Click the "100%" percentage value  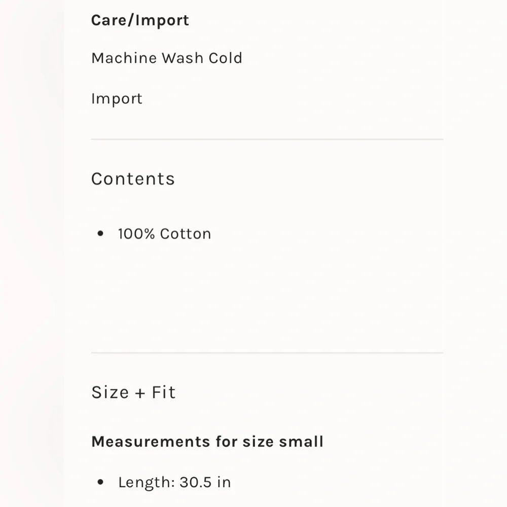coord(136,234)
